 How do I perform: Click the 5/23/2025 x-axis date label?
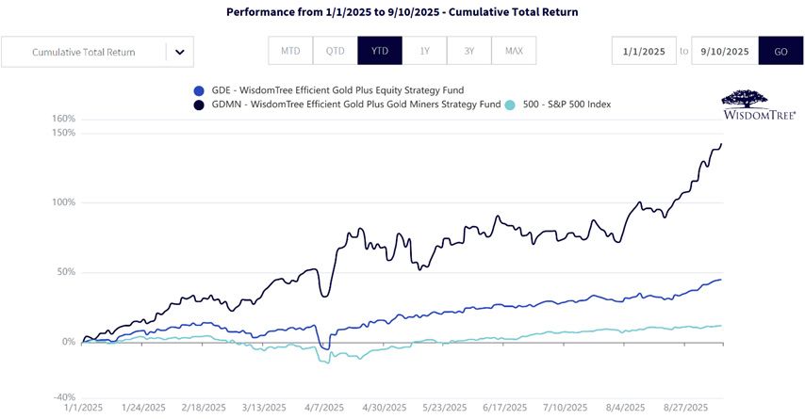pos(445,408)
